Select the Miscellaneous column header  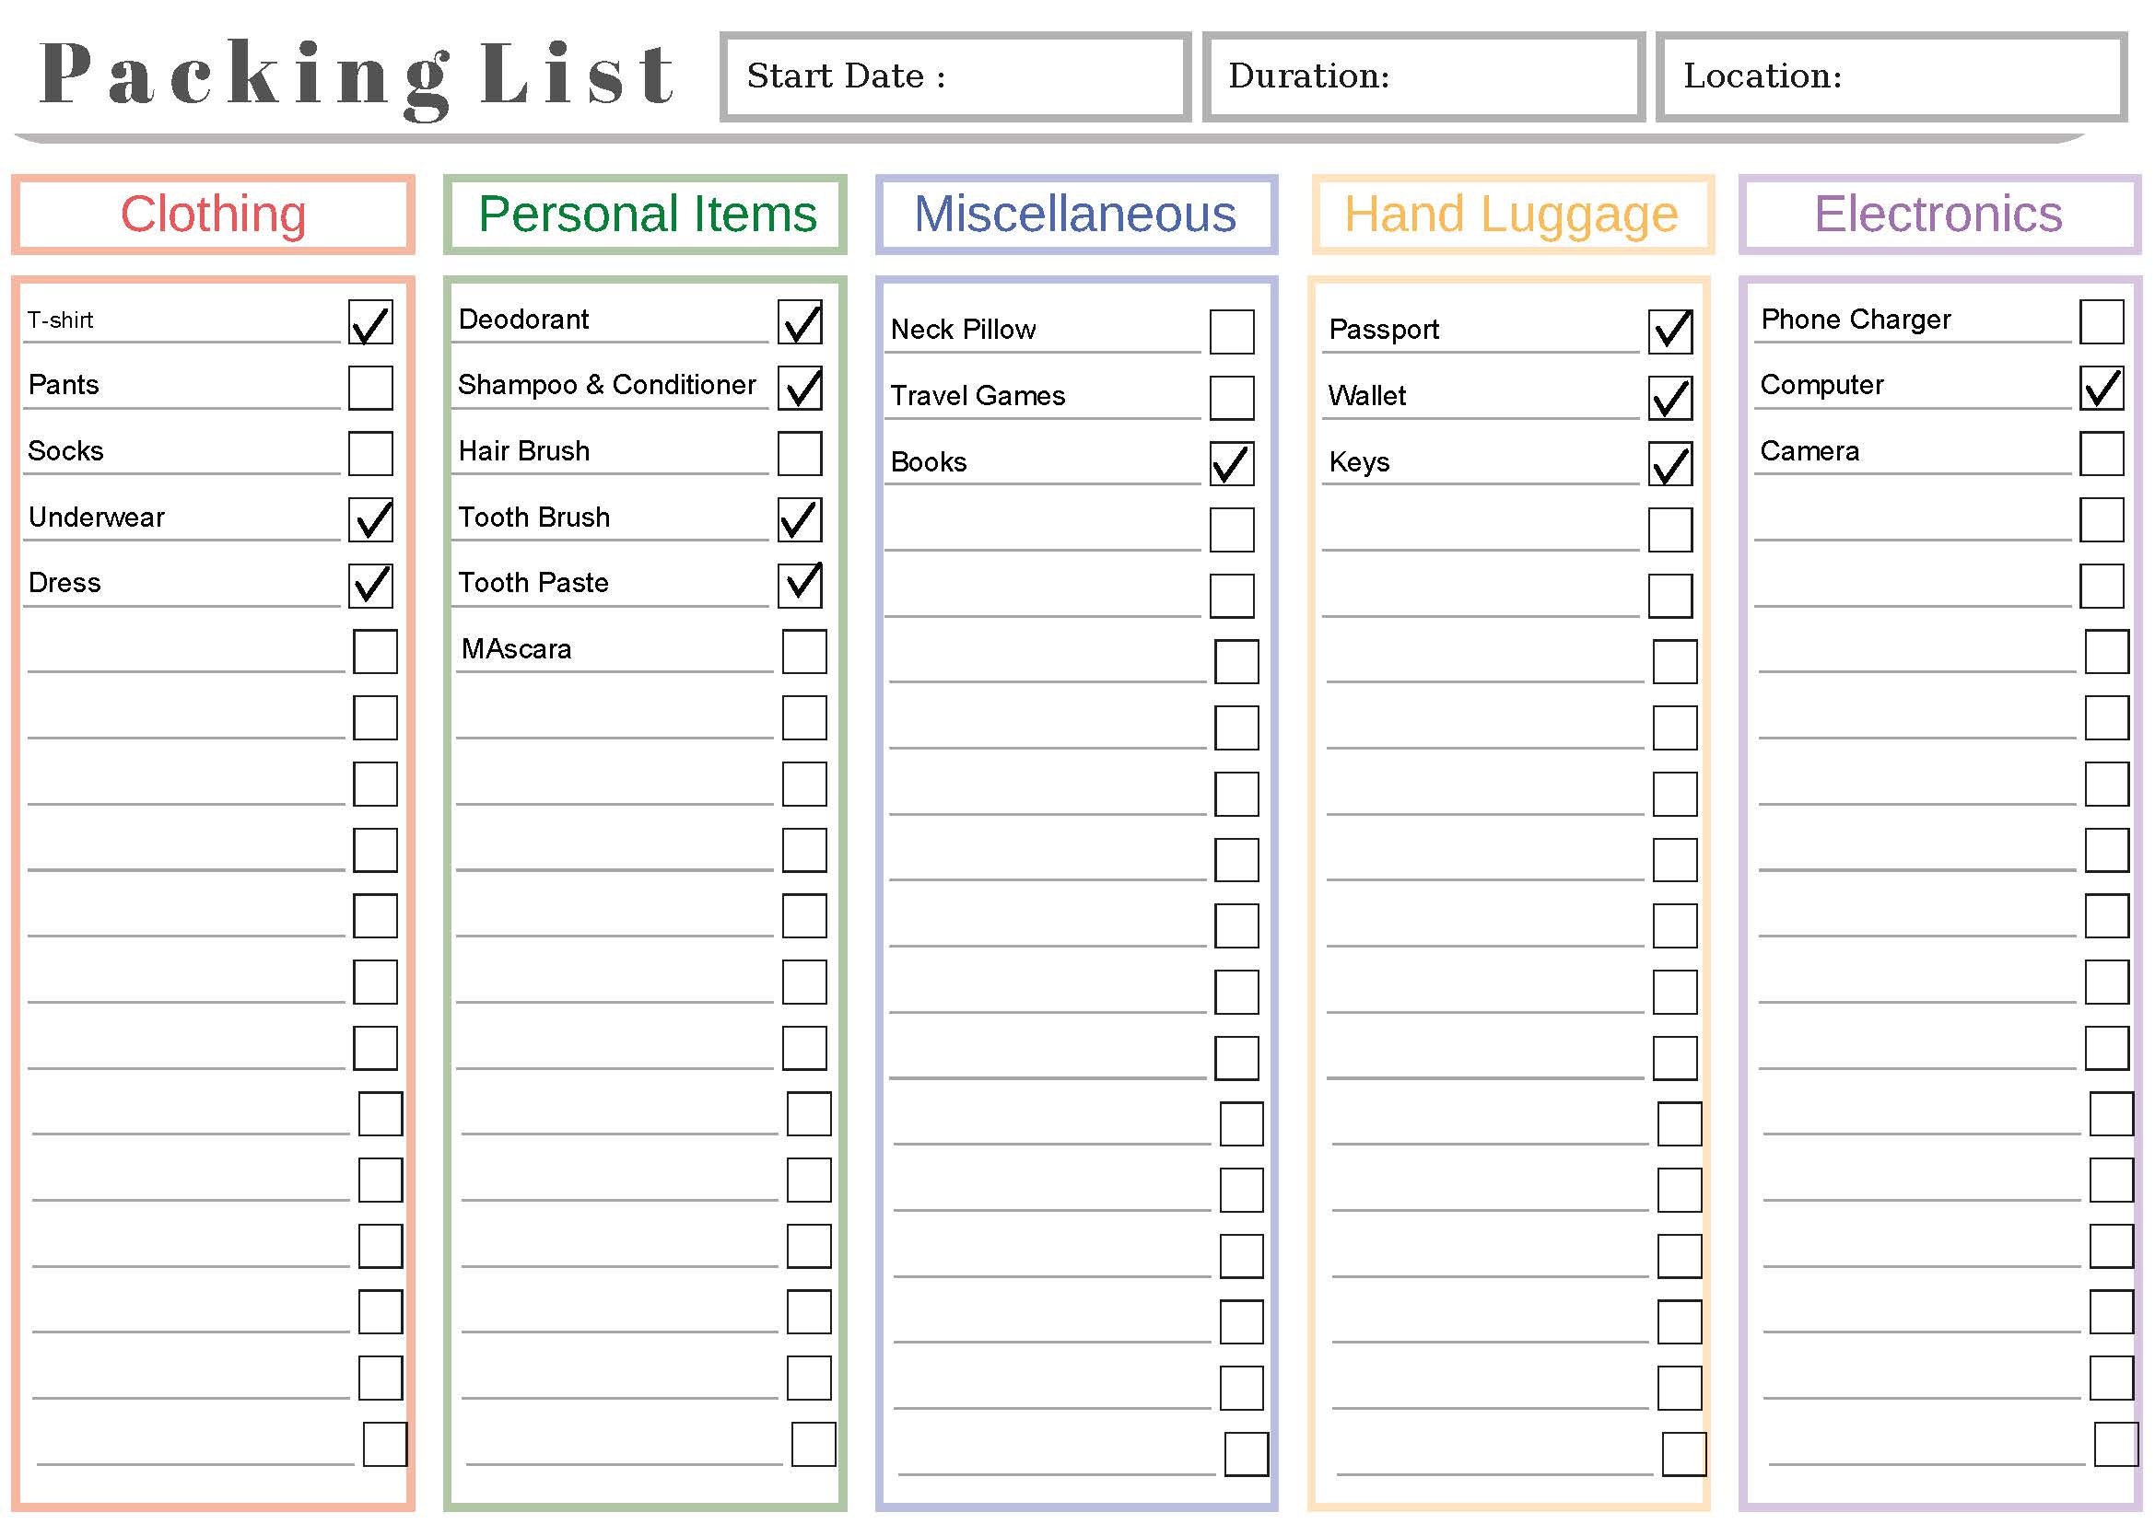(x=1076, y=215)
